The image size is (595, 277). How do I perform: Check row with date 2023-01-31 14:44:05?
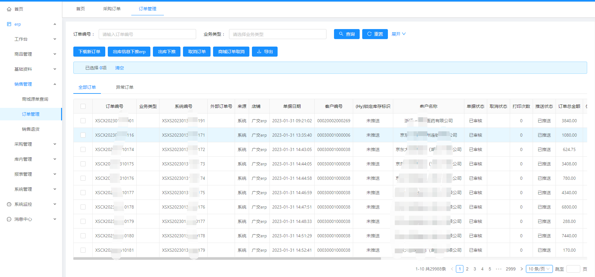[x=83, y=164]
